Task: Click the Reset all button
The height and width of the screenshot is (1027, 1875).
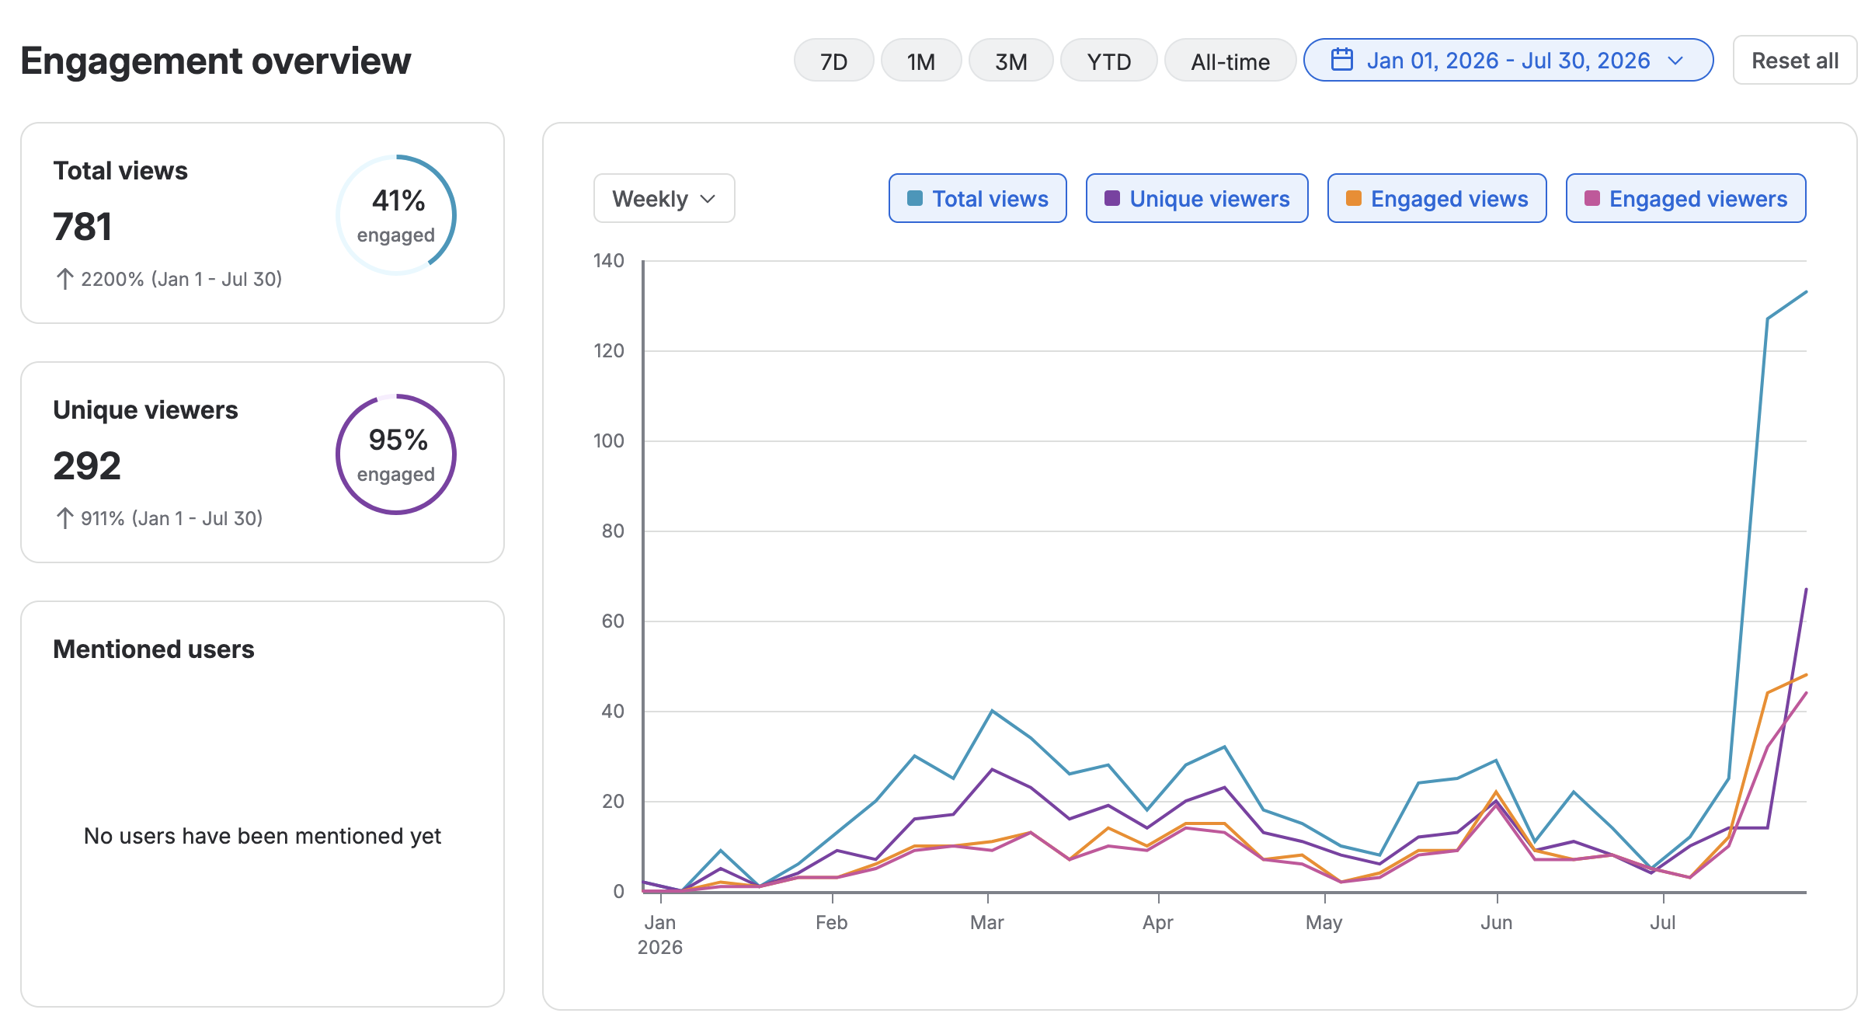Action: click(1795, 61)
